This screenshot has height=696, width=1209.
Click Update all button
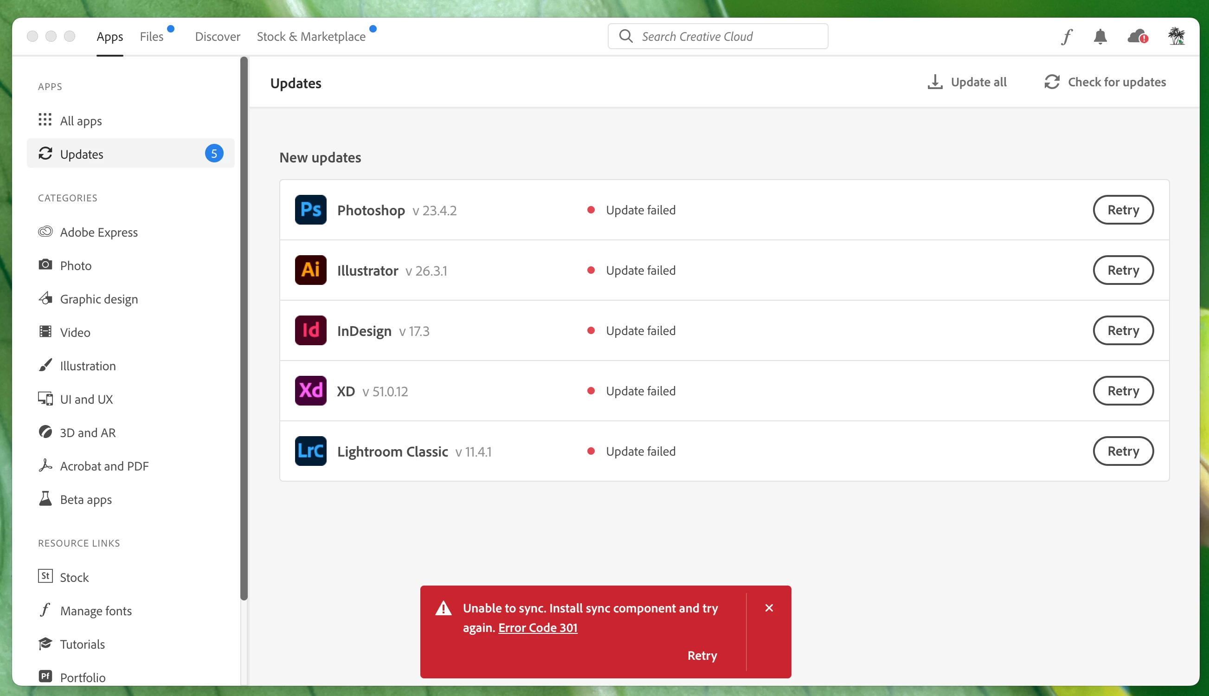coord(967,82)
